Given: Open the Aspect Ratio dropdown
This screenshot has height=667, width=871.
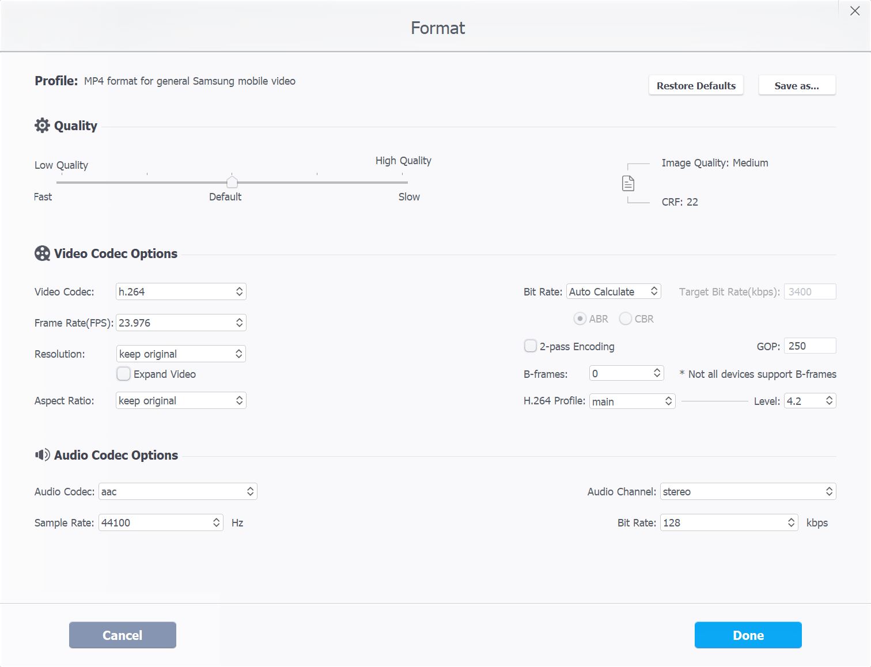Looking at the screenshot, I should [181, 400].
